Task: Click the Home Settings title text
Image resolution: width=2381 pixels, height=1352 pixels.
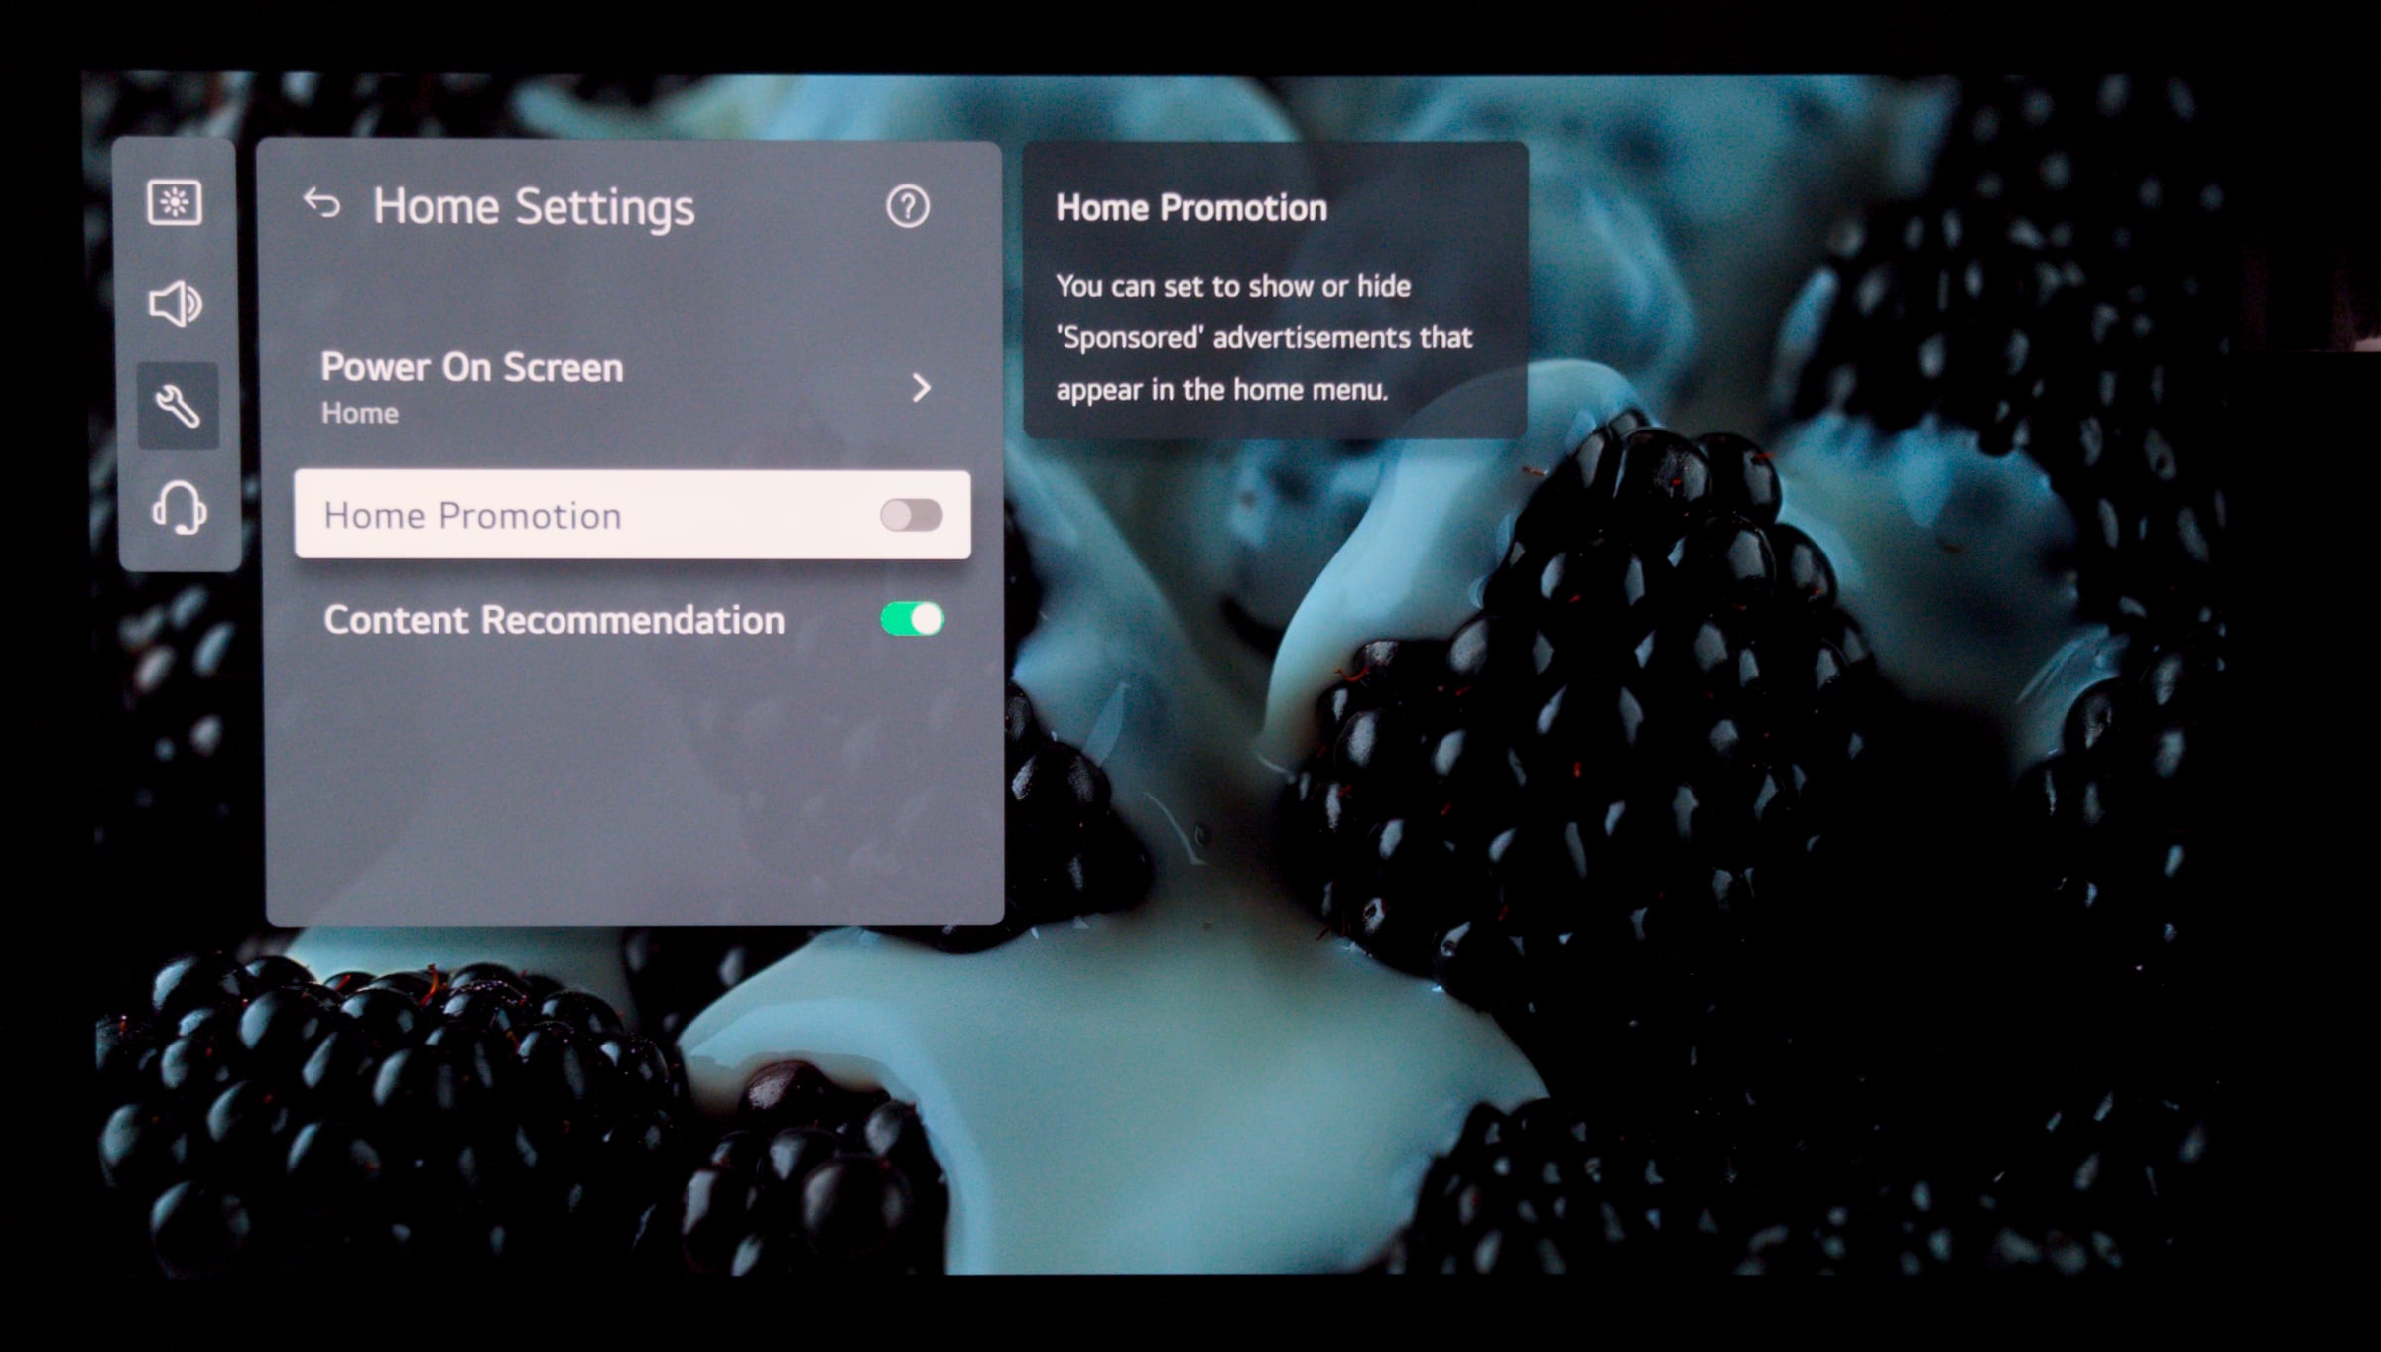Action: click(x=534, y=207)
